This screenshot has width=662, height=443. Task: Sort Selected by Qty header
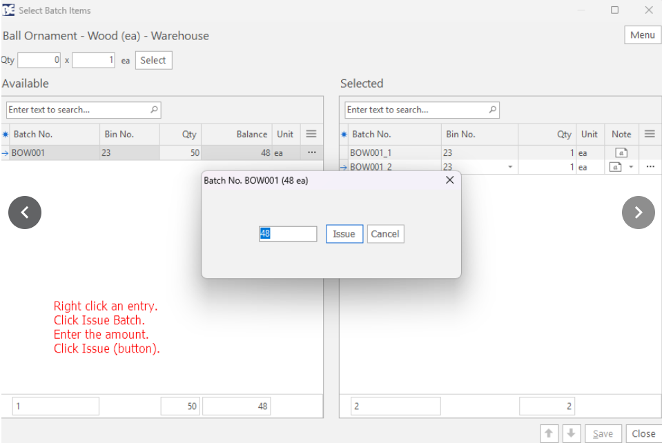point(547,134)
